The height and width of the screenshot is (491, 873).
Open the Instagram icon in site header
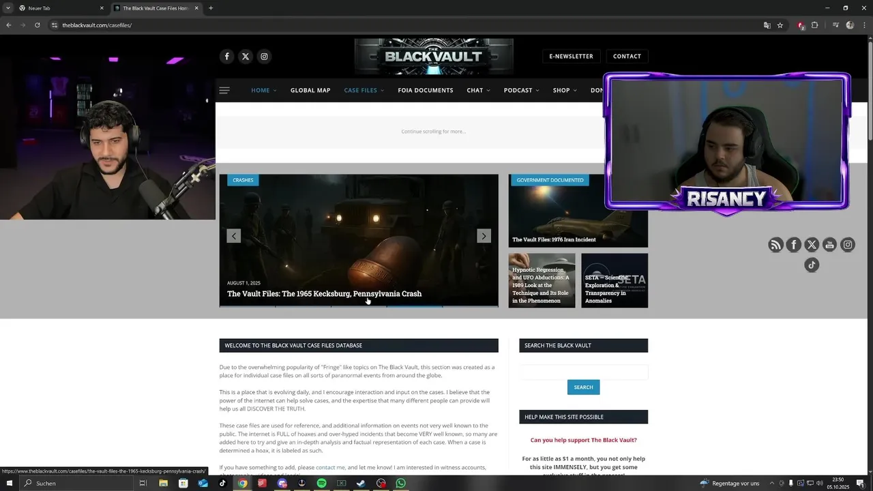(x=264, y=57)
